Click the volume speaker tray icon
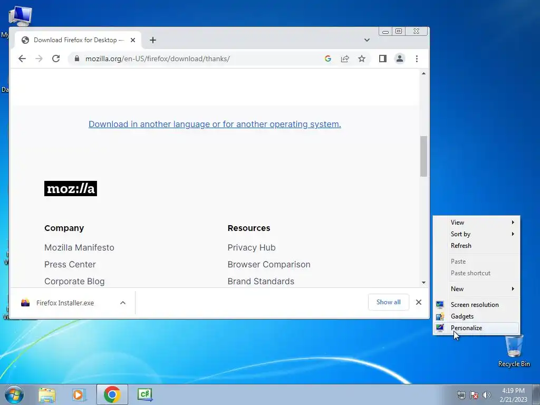The width and height of the screenshot is (540, 405). [487, 395]
